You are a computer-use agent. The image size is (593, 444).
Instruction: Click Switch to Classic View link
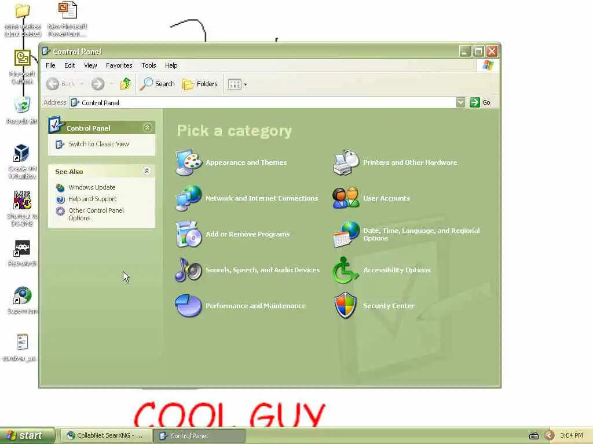click(98, 144)
